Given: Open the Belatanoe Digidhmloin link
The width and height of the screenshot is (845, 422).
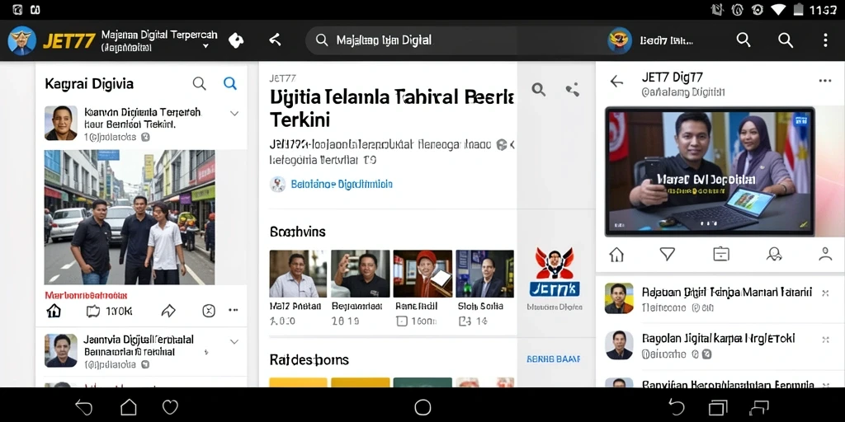Looking at the screenshot, I should point(341,184).
